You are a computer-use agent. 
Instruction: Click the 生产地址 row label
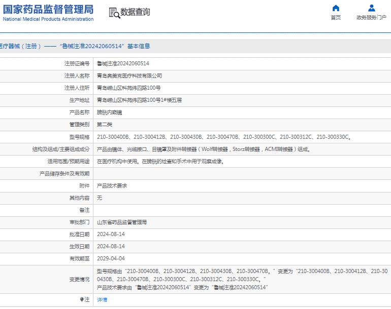click(x=79, y=100)
